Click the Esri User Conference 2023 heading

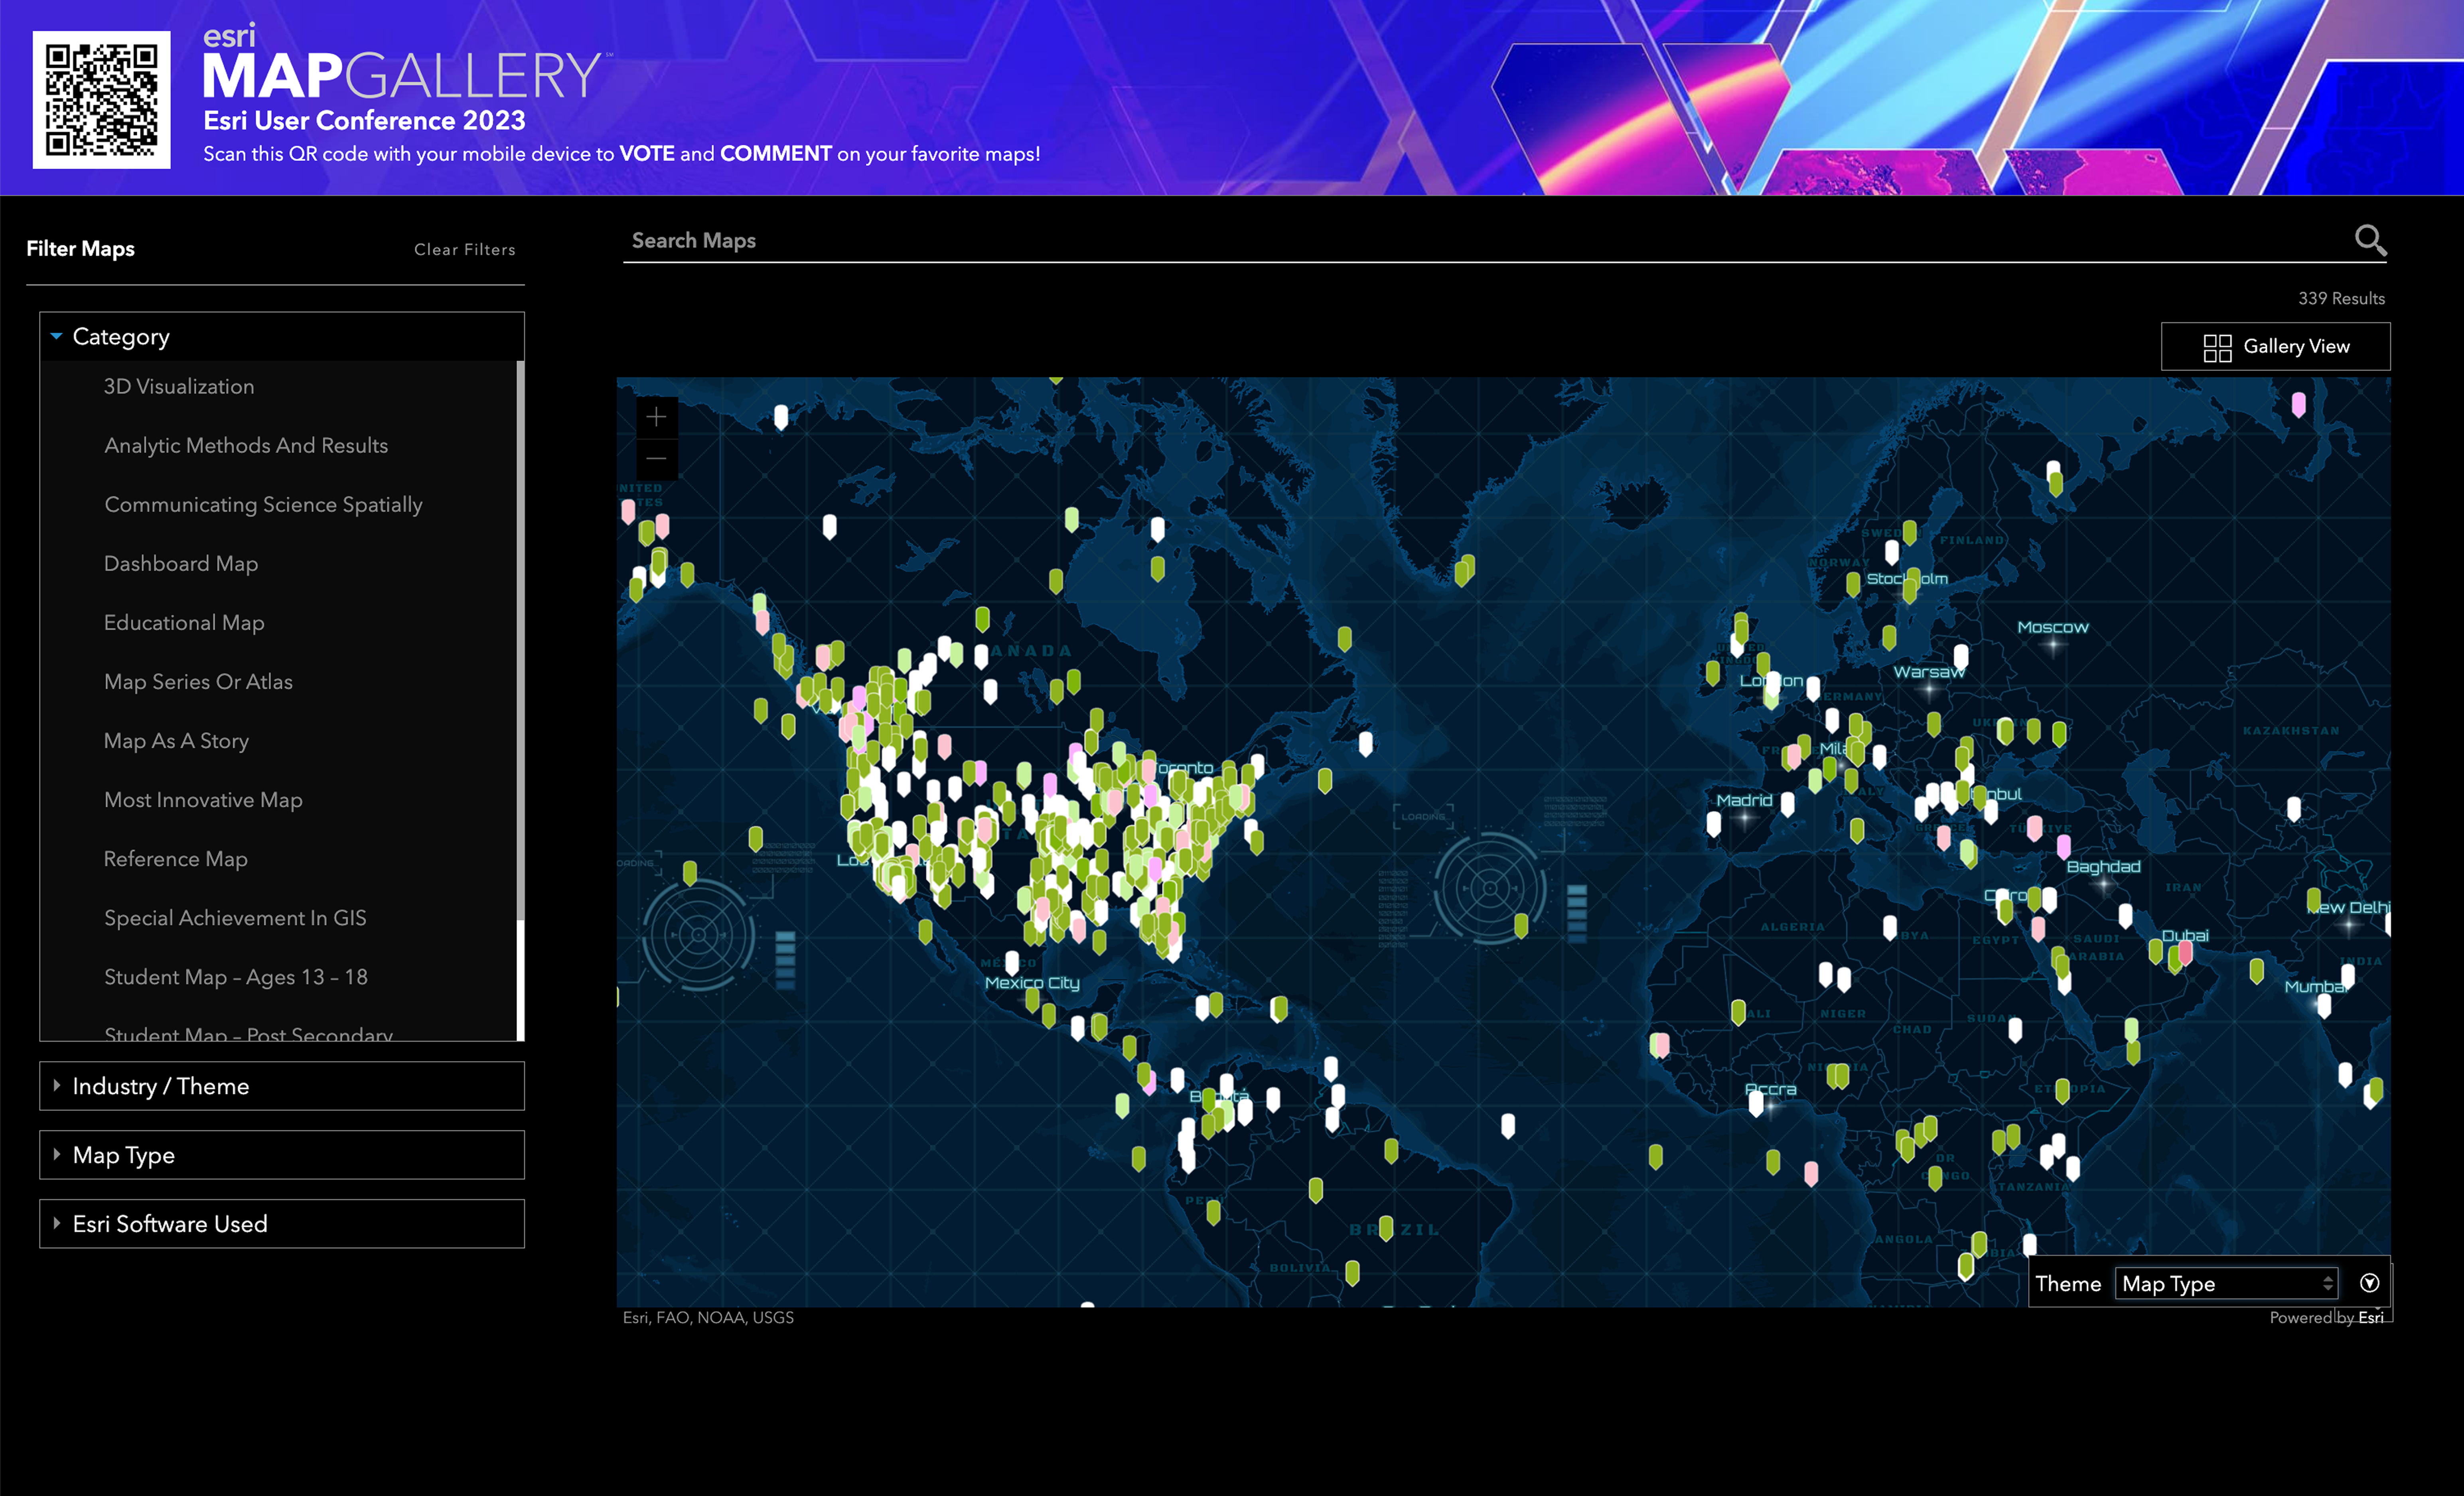tap(364, 120)
